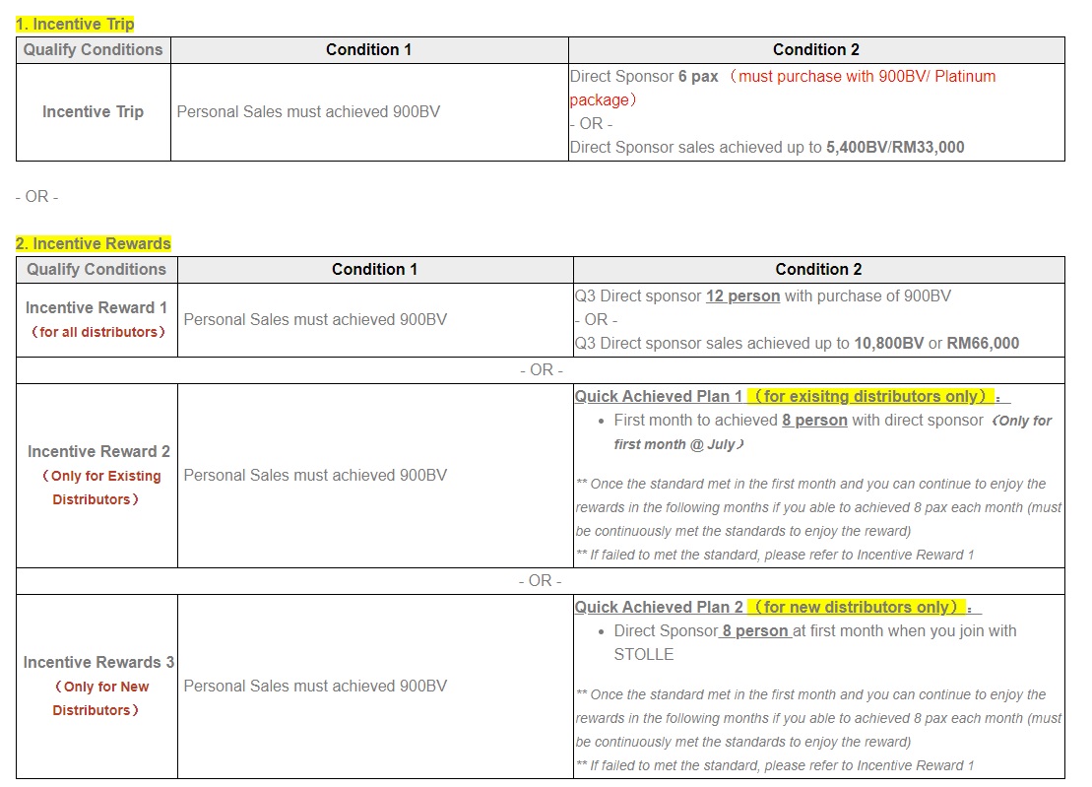Select 'Qualify Conditions' header in Incentive Trip table
The width and height of the screenshot is (1092, 787).
[93, 50]
